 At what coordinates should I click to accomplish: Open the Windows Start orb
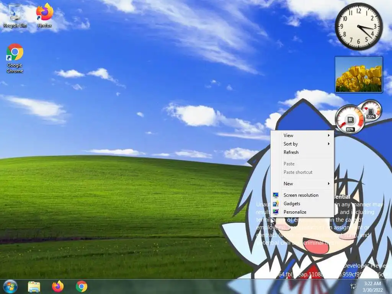point(10,286)
